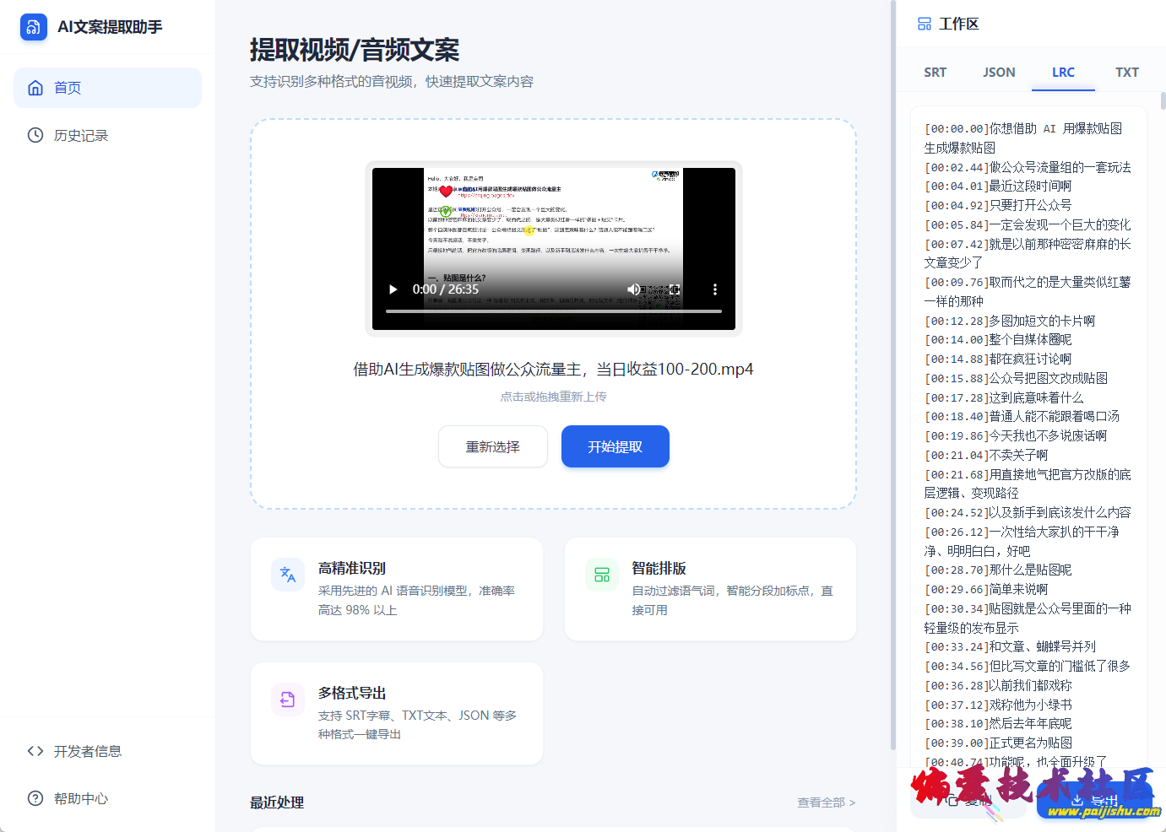This screenshot has height=832, width=1166.
Task: Click the LRC transcript scrollbar
Action: tap(1162, 101)
